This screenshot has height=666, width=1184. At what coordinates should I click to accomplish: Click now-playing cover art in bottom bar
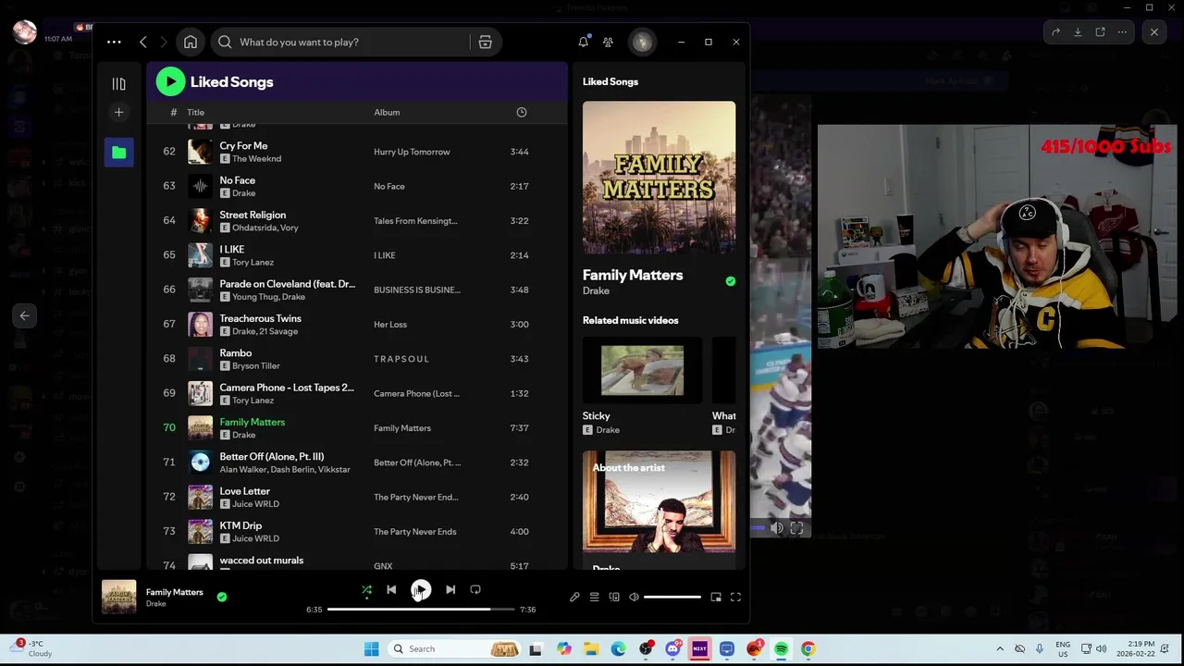coord(118,597)
